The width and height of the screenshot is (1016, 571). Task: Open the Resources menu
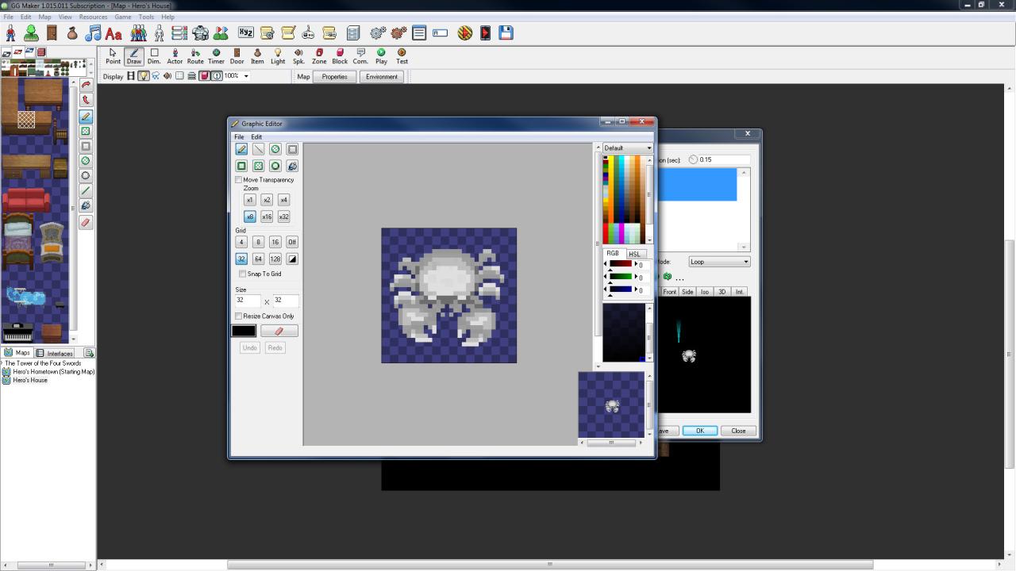coord(93,17)
